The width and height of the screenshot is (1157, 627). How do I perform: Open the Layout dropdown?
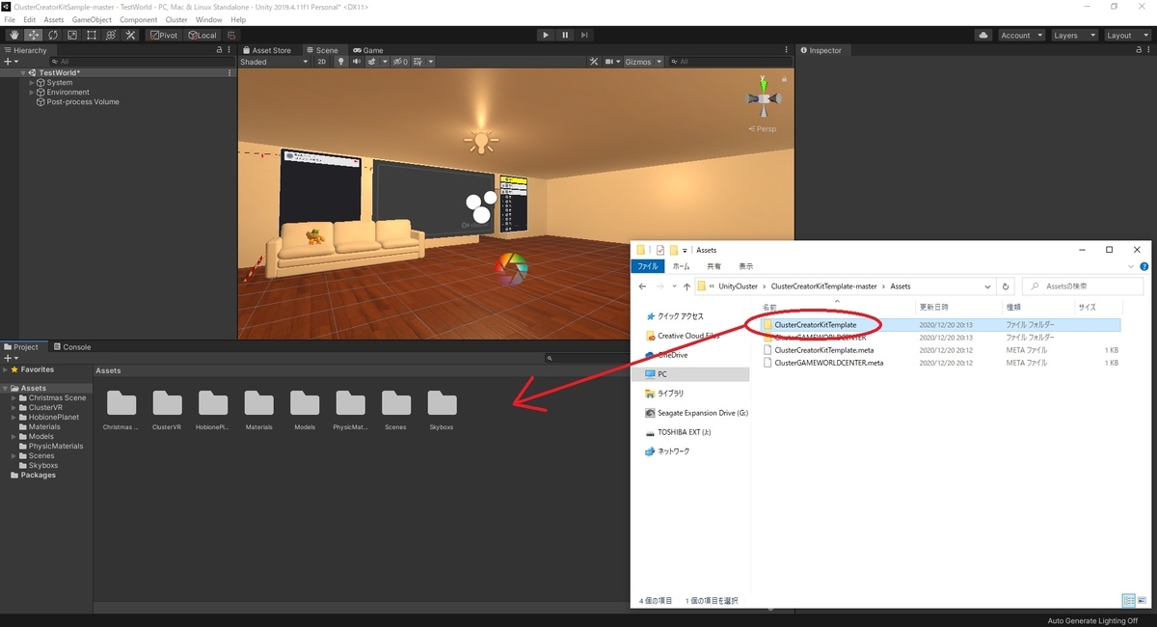point(1127,35)
